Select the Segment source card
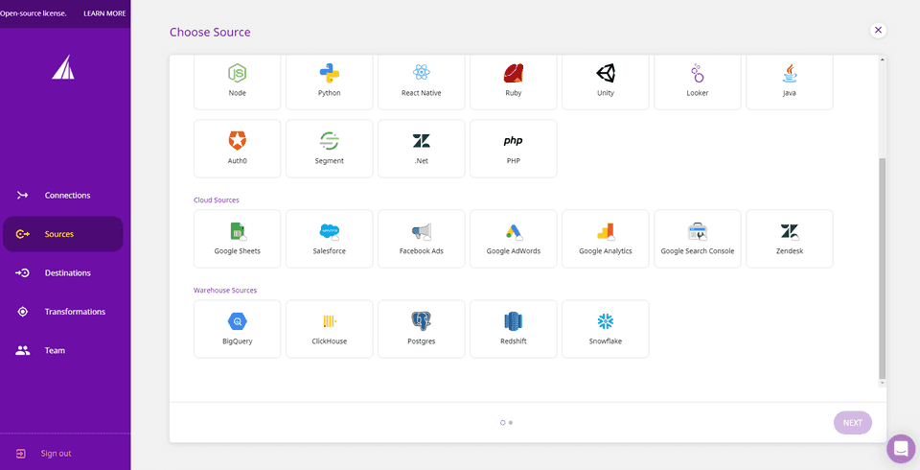920x470 pixels. tap(329, 149)
